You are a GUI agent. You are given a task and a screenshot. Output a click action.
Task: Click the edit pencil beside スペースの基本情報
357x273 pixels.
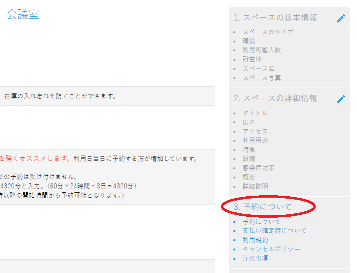tap(341, 19)
